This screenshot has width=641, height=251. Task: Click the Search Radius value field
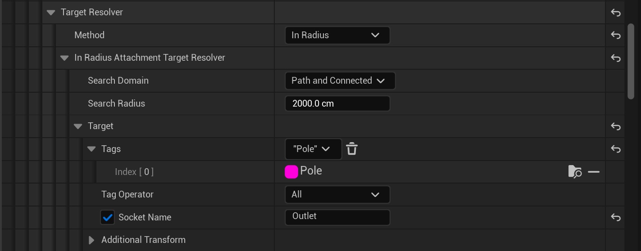337,103
